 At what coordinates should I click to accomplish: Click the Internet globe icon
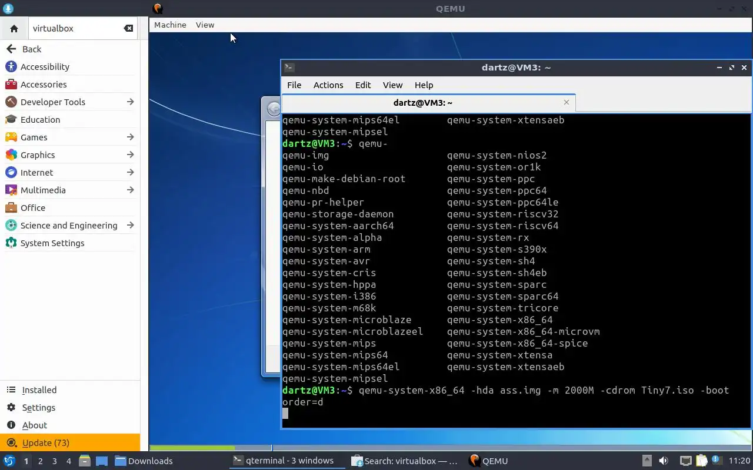pos(11,172)
